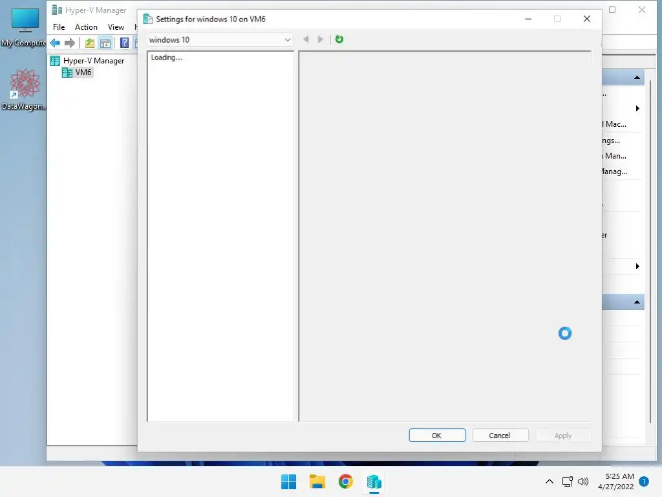Click the 'Manag...' action in Actions pane

(x=615, y=171)
